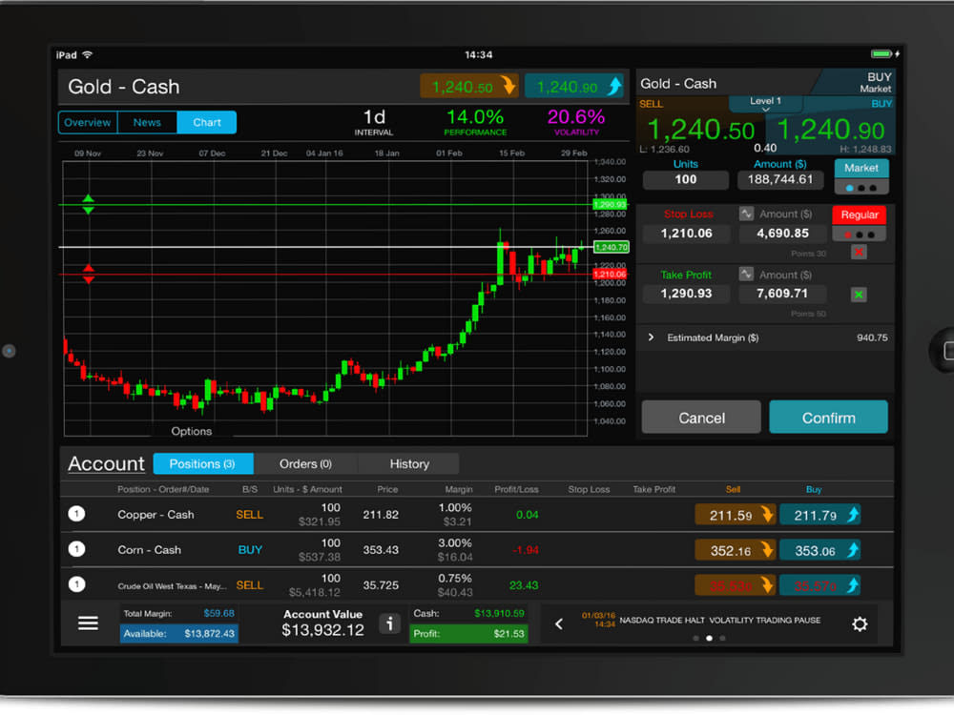Tap the info icon beside Account Value
The height and width of the screenshot is (715, 954).
(x=389, y=623)
